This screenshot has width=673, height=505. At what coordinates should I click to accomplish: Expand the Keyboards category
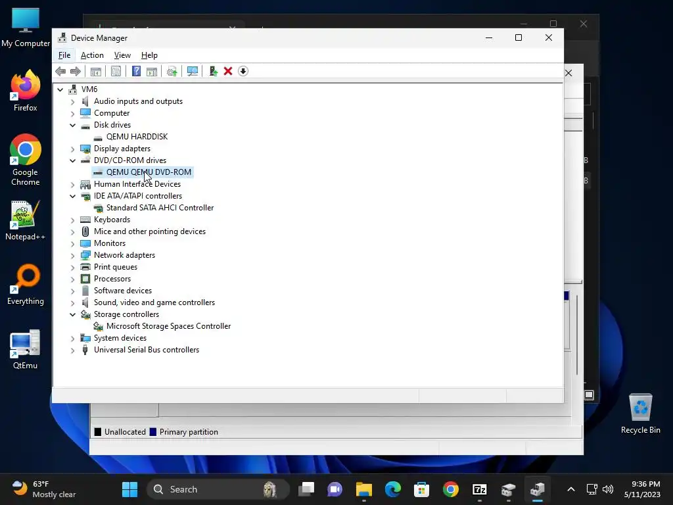point(72,220)
